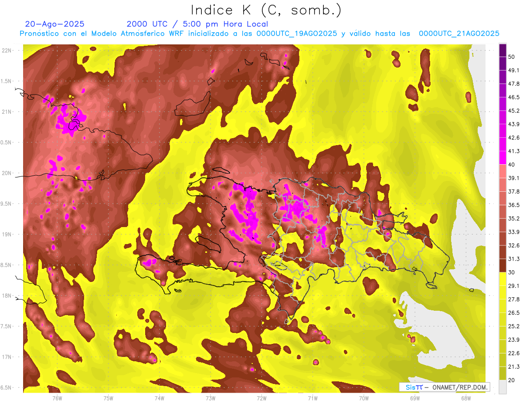
Task: Pick the magenta legend band between 40 and 41.3
Action: [x=503, y=158]
